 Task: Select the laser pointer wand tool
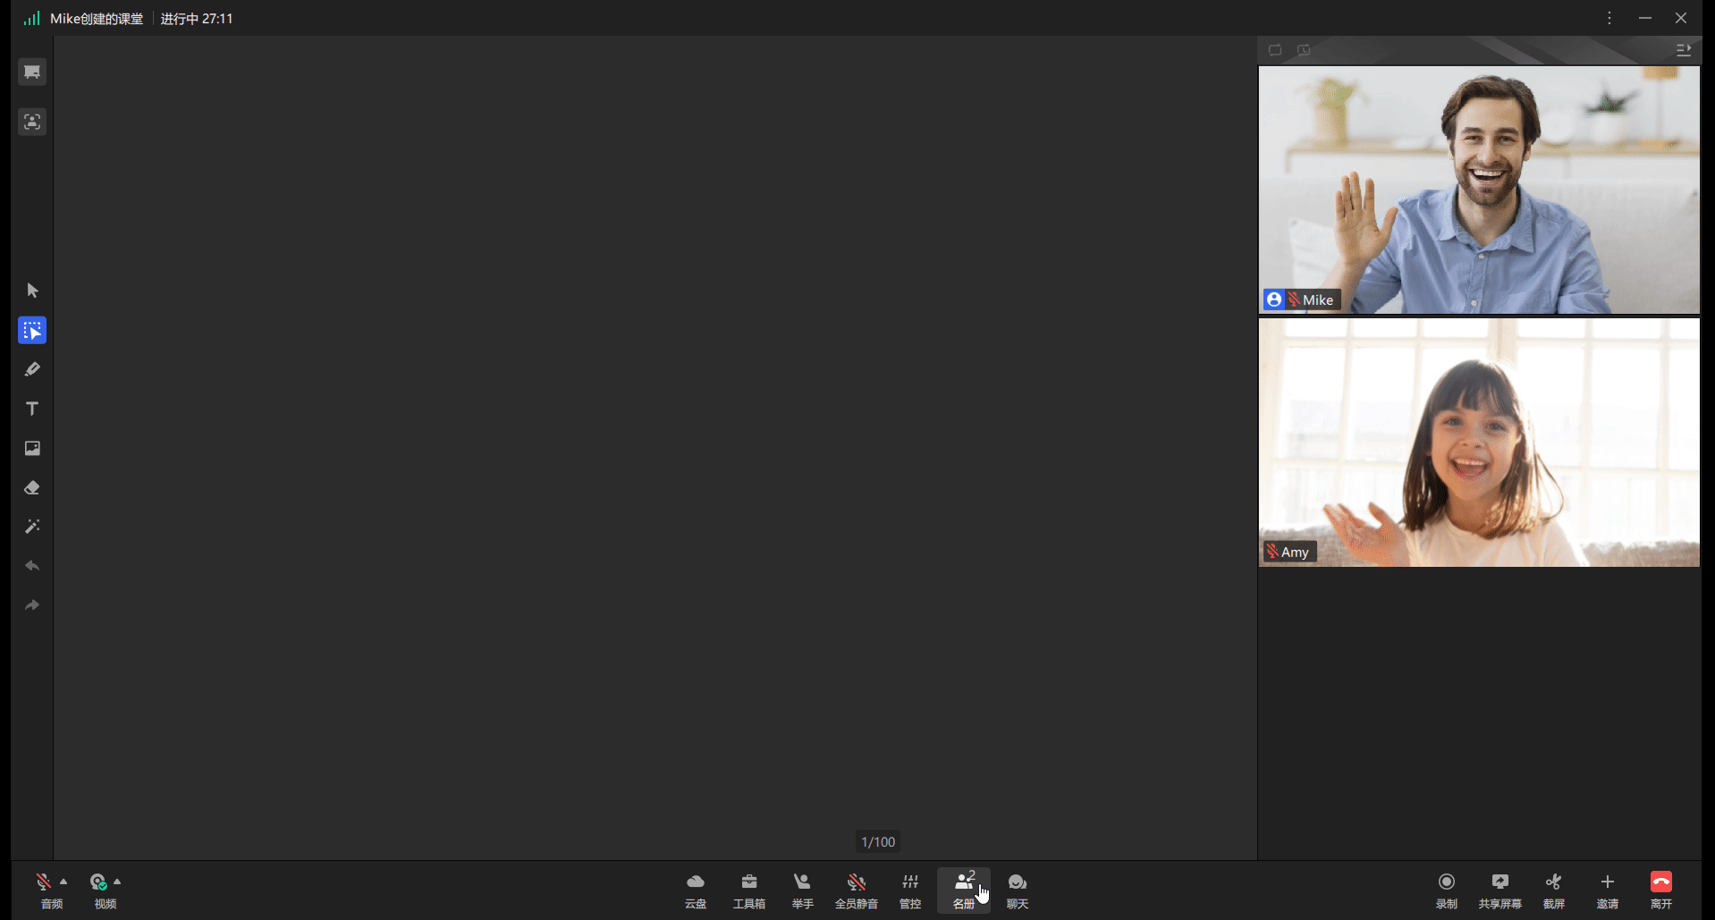point(32,527)
